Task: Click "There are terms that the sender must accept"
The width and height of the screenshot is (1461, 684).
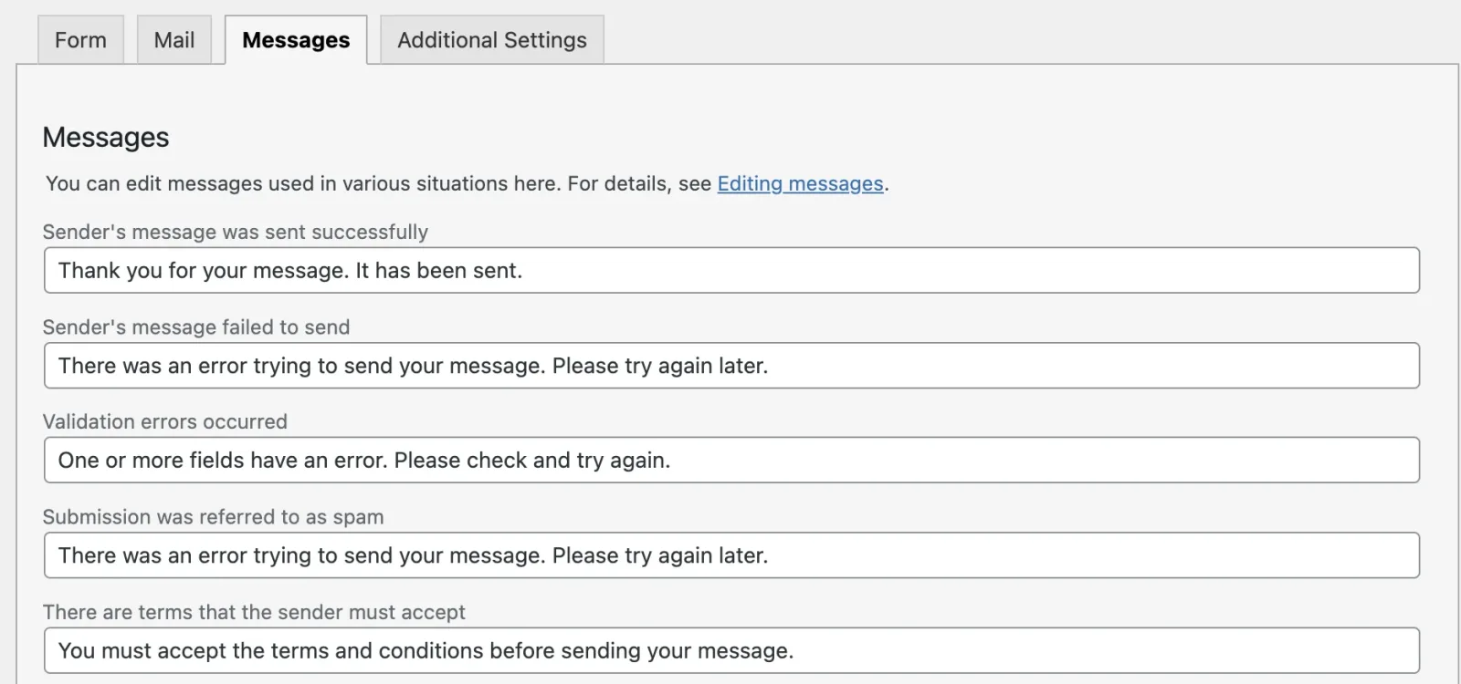Action: (x=254, y=612)
